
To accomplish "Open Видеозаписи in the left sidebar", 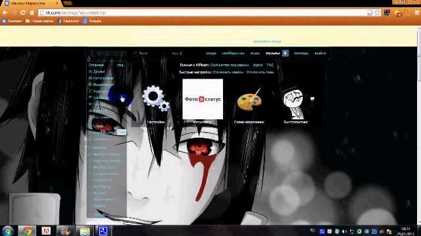I will 103,85.
